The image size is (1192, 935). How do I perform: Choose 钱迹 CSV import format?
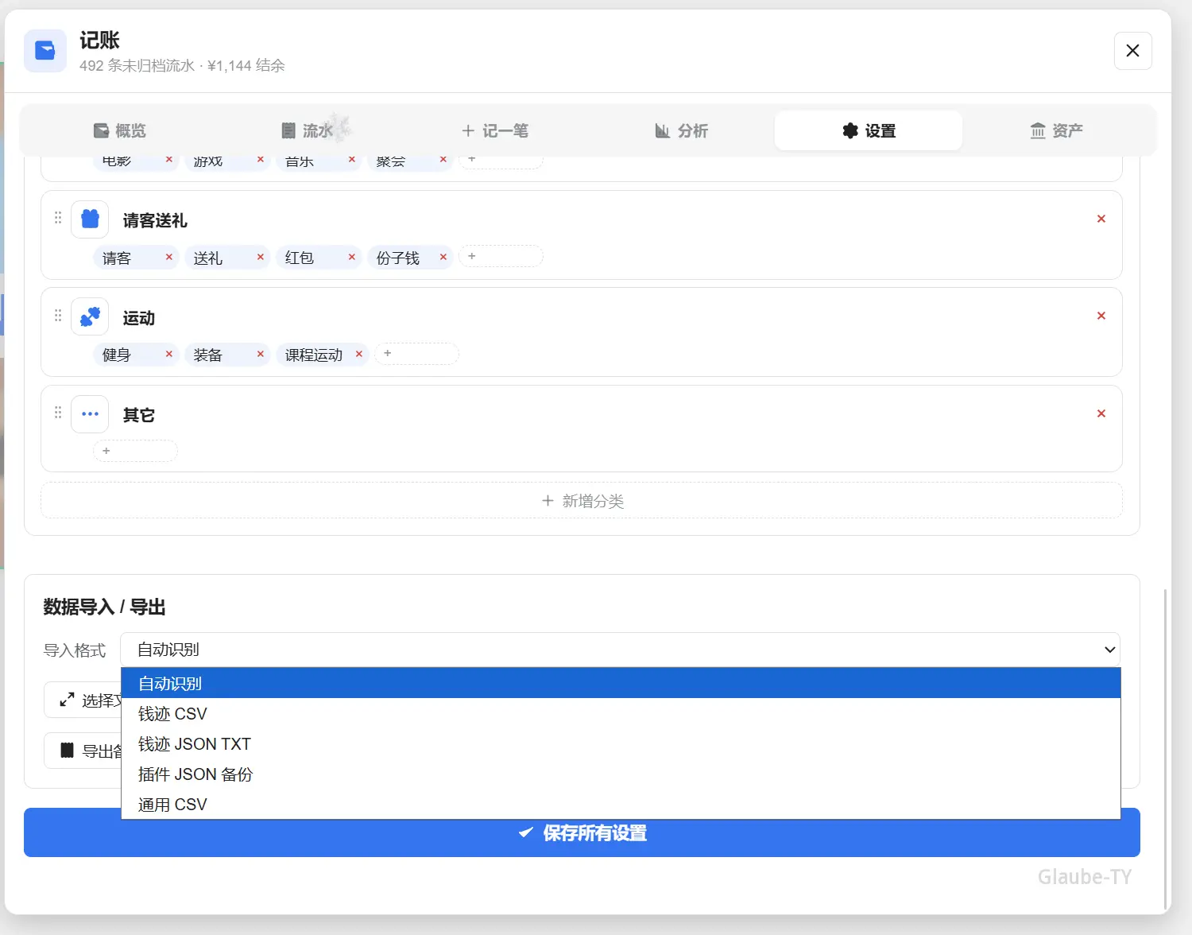click(621, 714)
